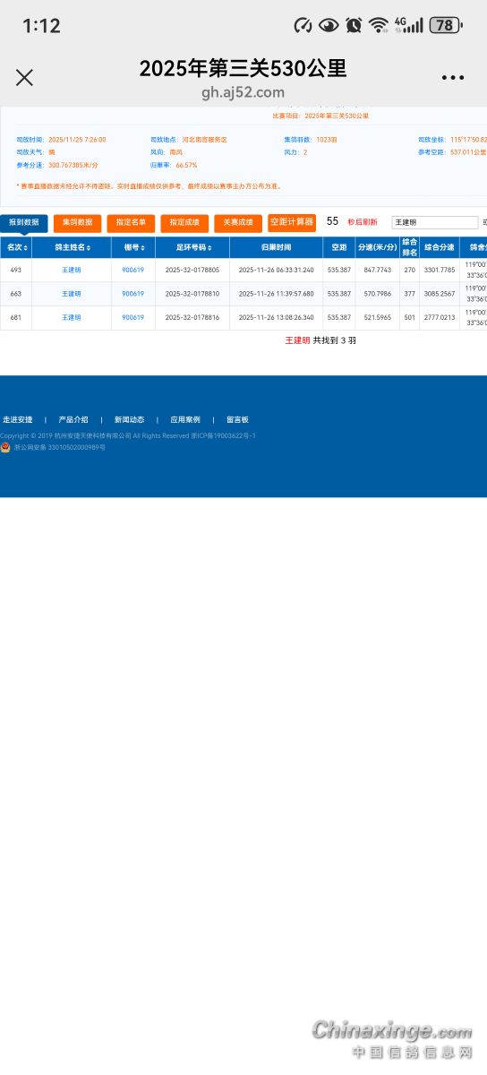Open the 产品介绍 footer link
Image resolution: width=487 pixels, height=1075 pixels.
pos(73,419)
